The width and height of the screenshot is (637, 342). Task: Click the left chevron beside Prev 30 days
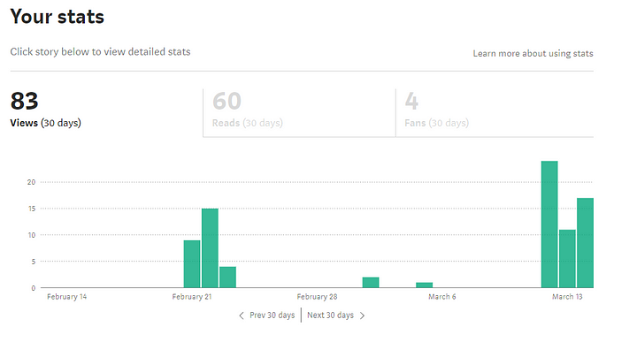[242, 315]
